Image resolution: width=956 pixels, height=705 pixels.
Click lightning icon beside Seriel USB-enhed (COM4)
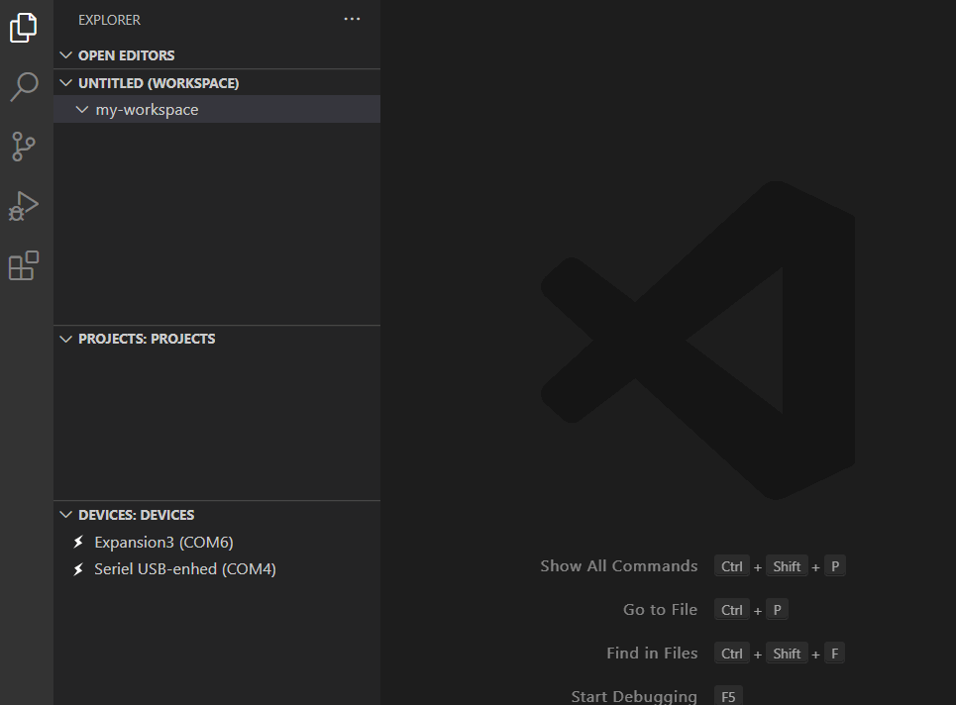78,569
